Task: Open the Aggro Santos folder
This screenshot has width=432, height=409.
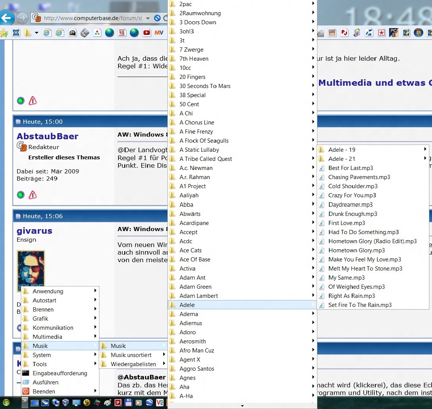Action: (242, 368)
